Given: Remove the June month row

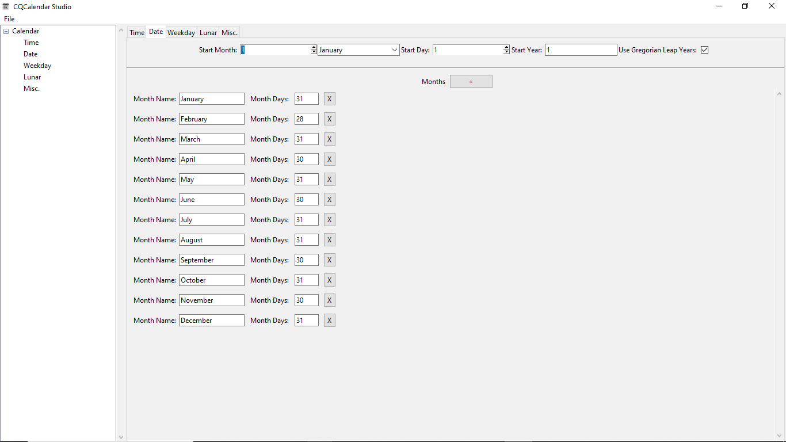Looking at the screenshot, I should pos(330,200).
